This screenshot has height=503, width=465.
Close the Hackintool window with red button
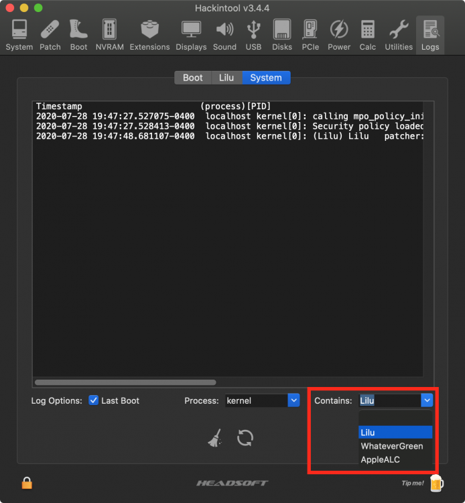pos(10,7)
